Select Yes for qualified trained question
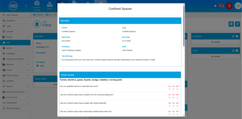Screen dimensions: 242x119 coord(170,89)
